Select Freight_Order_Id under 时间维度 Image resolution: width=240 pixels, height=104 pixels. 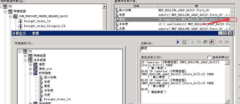57,99
